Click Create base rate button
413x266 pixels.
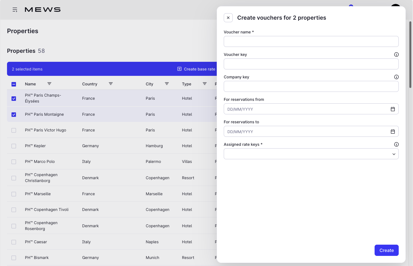196,69
